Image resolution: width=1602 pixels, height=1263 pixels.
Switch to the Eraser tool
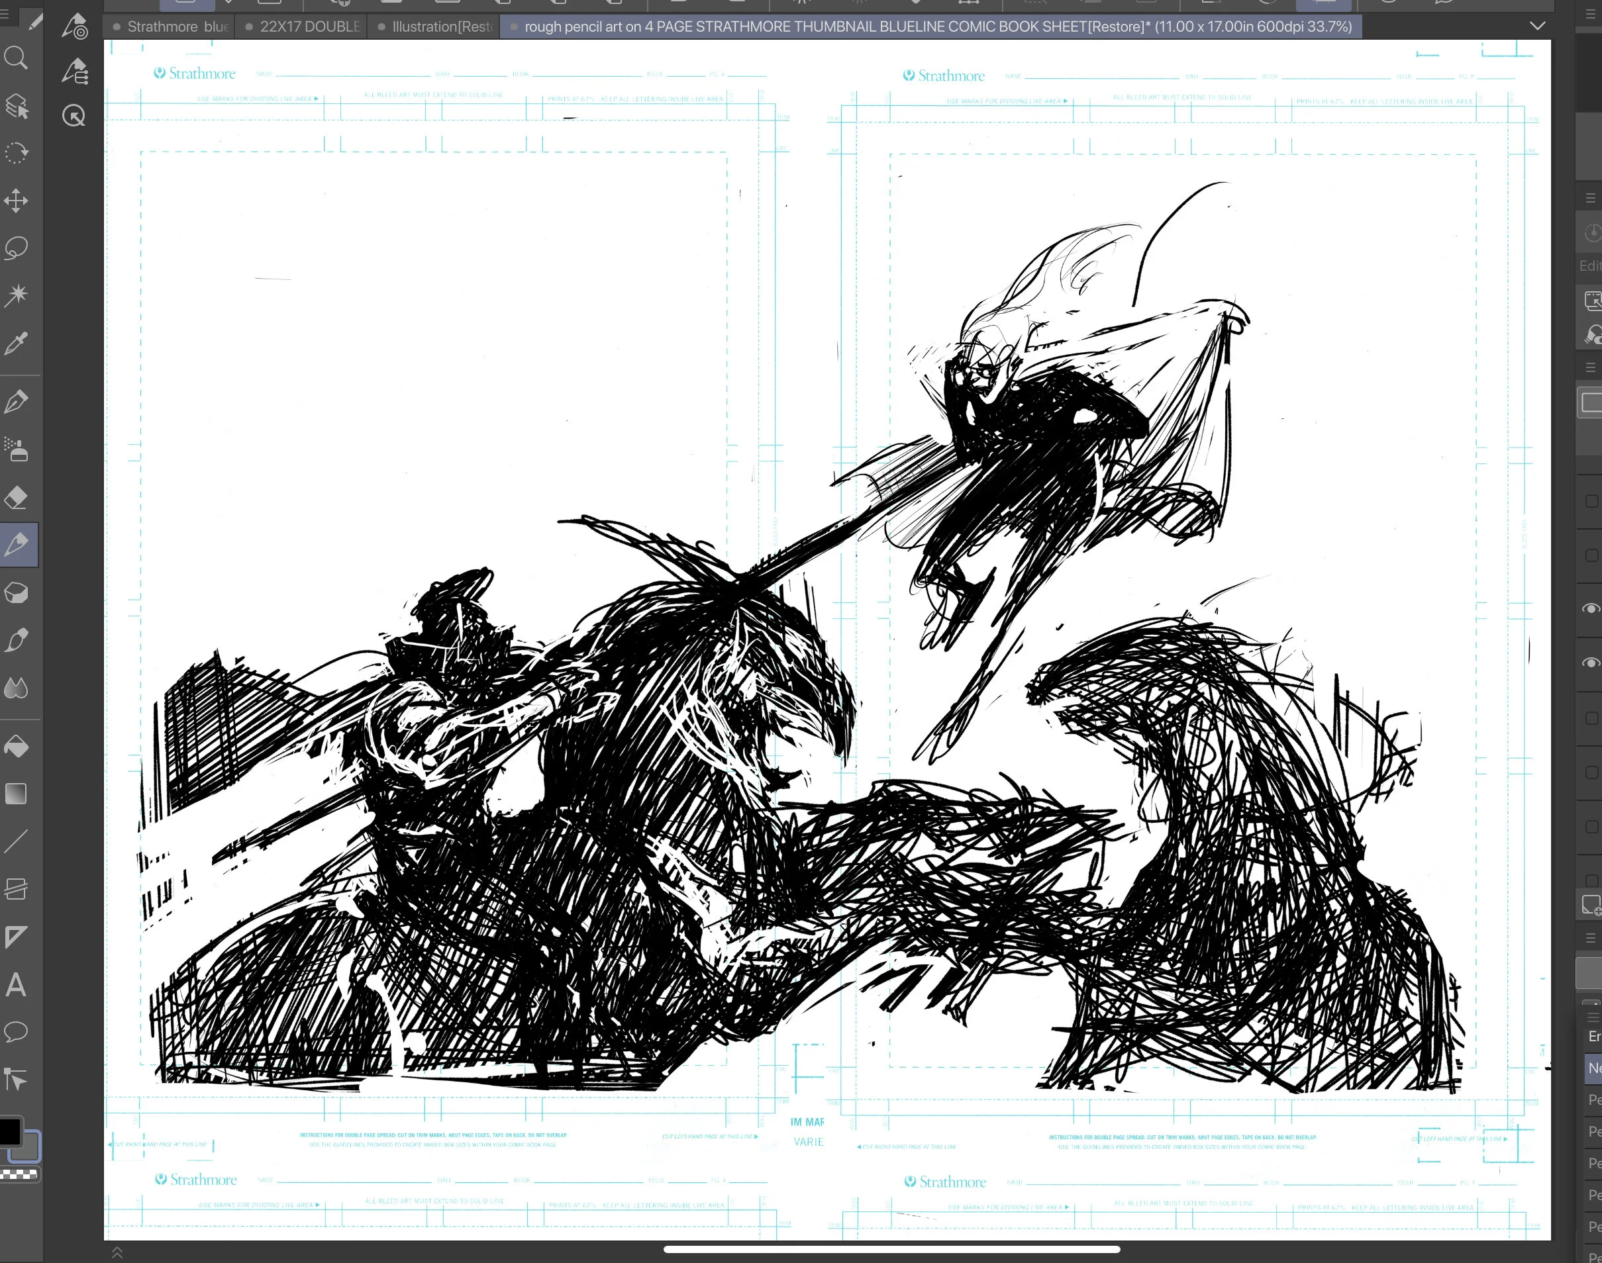coord(17,497)
